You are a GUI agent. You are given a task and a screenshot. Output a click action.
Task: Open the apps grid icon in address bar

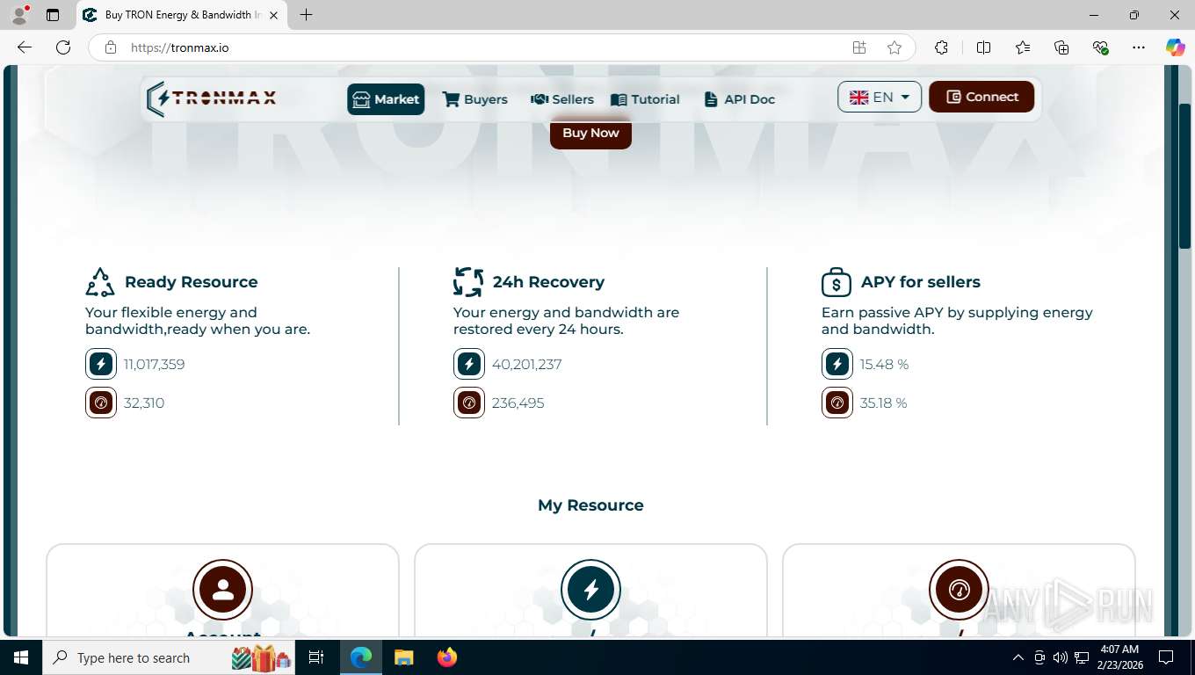859,47
